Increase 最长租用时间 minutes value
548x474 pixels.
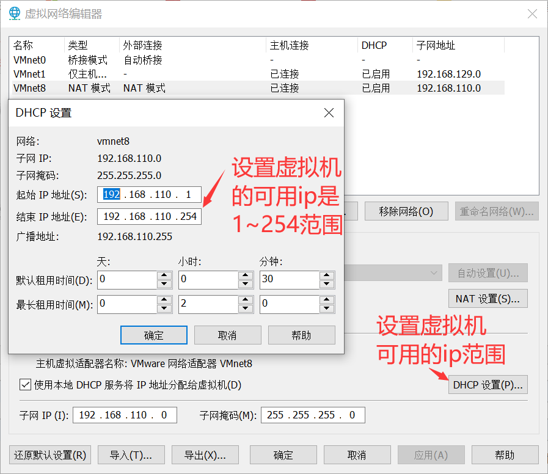coord(326,299)
